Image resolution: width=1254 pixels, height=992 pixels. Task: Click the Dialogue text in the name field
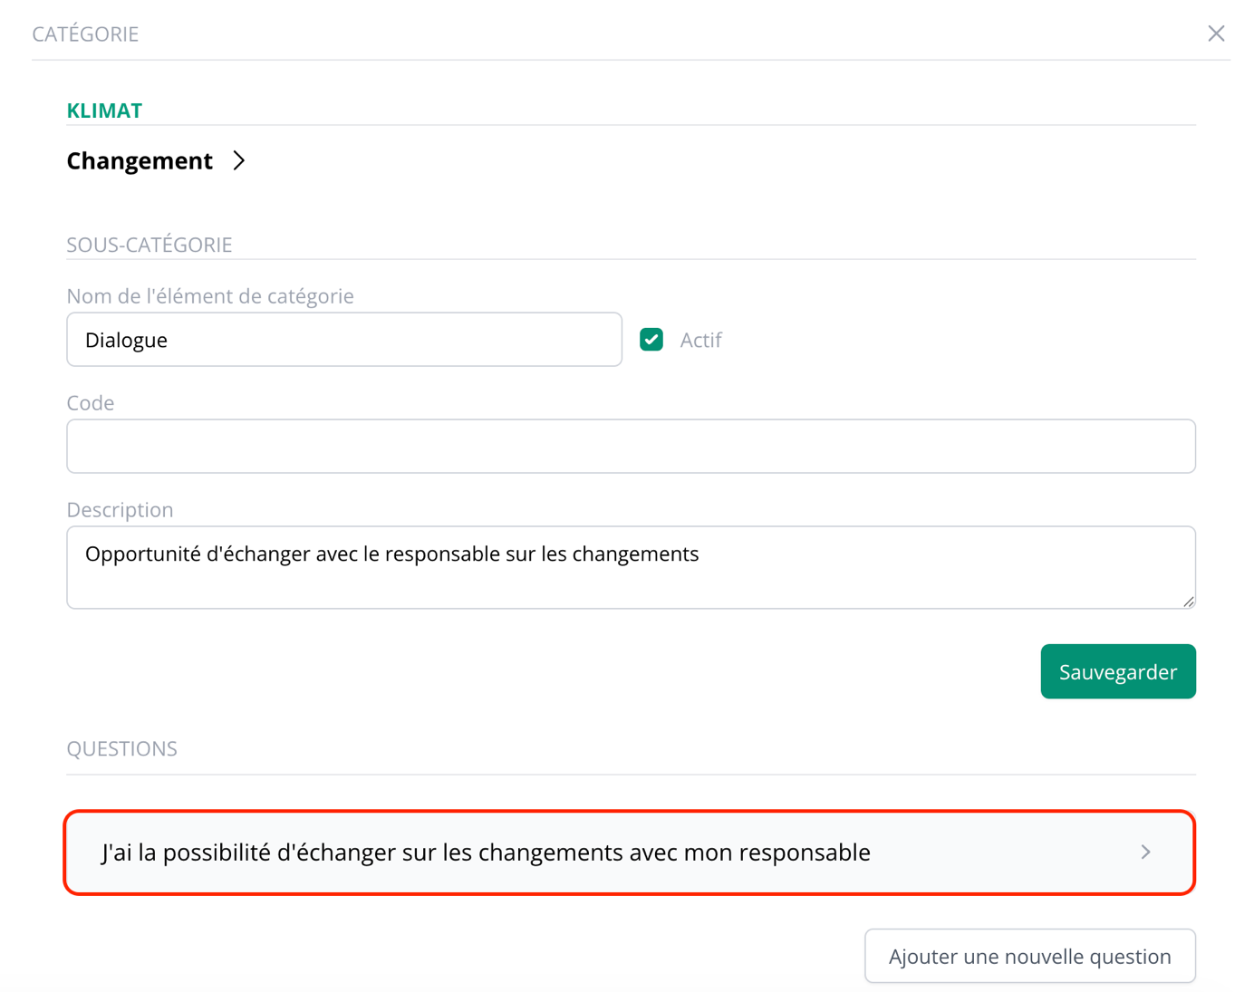[126, 340]
